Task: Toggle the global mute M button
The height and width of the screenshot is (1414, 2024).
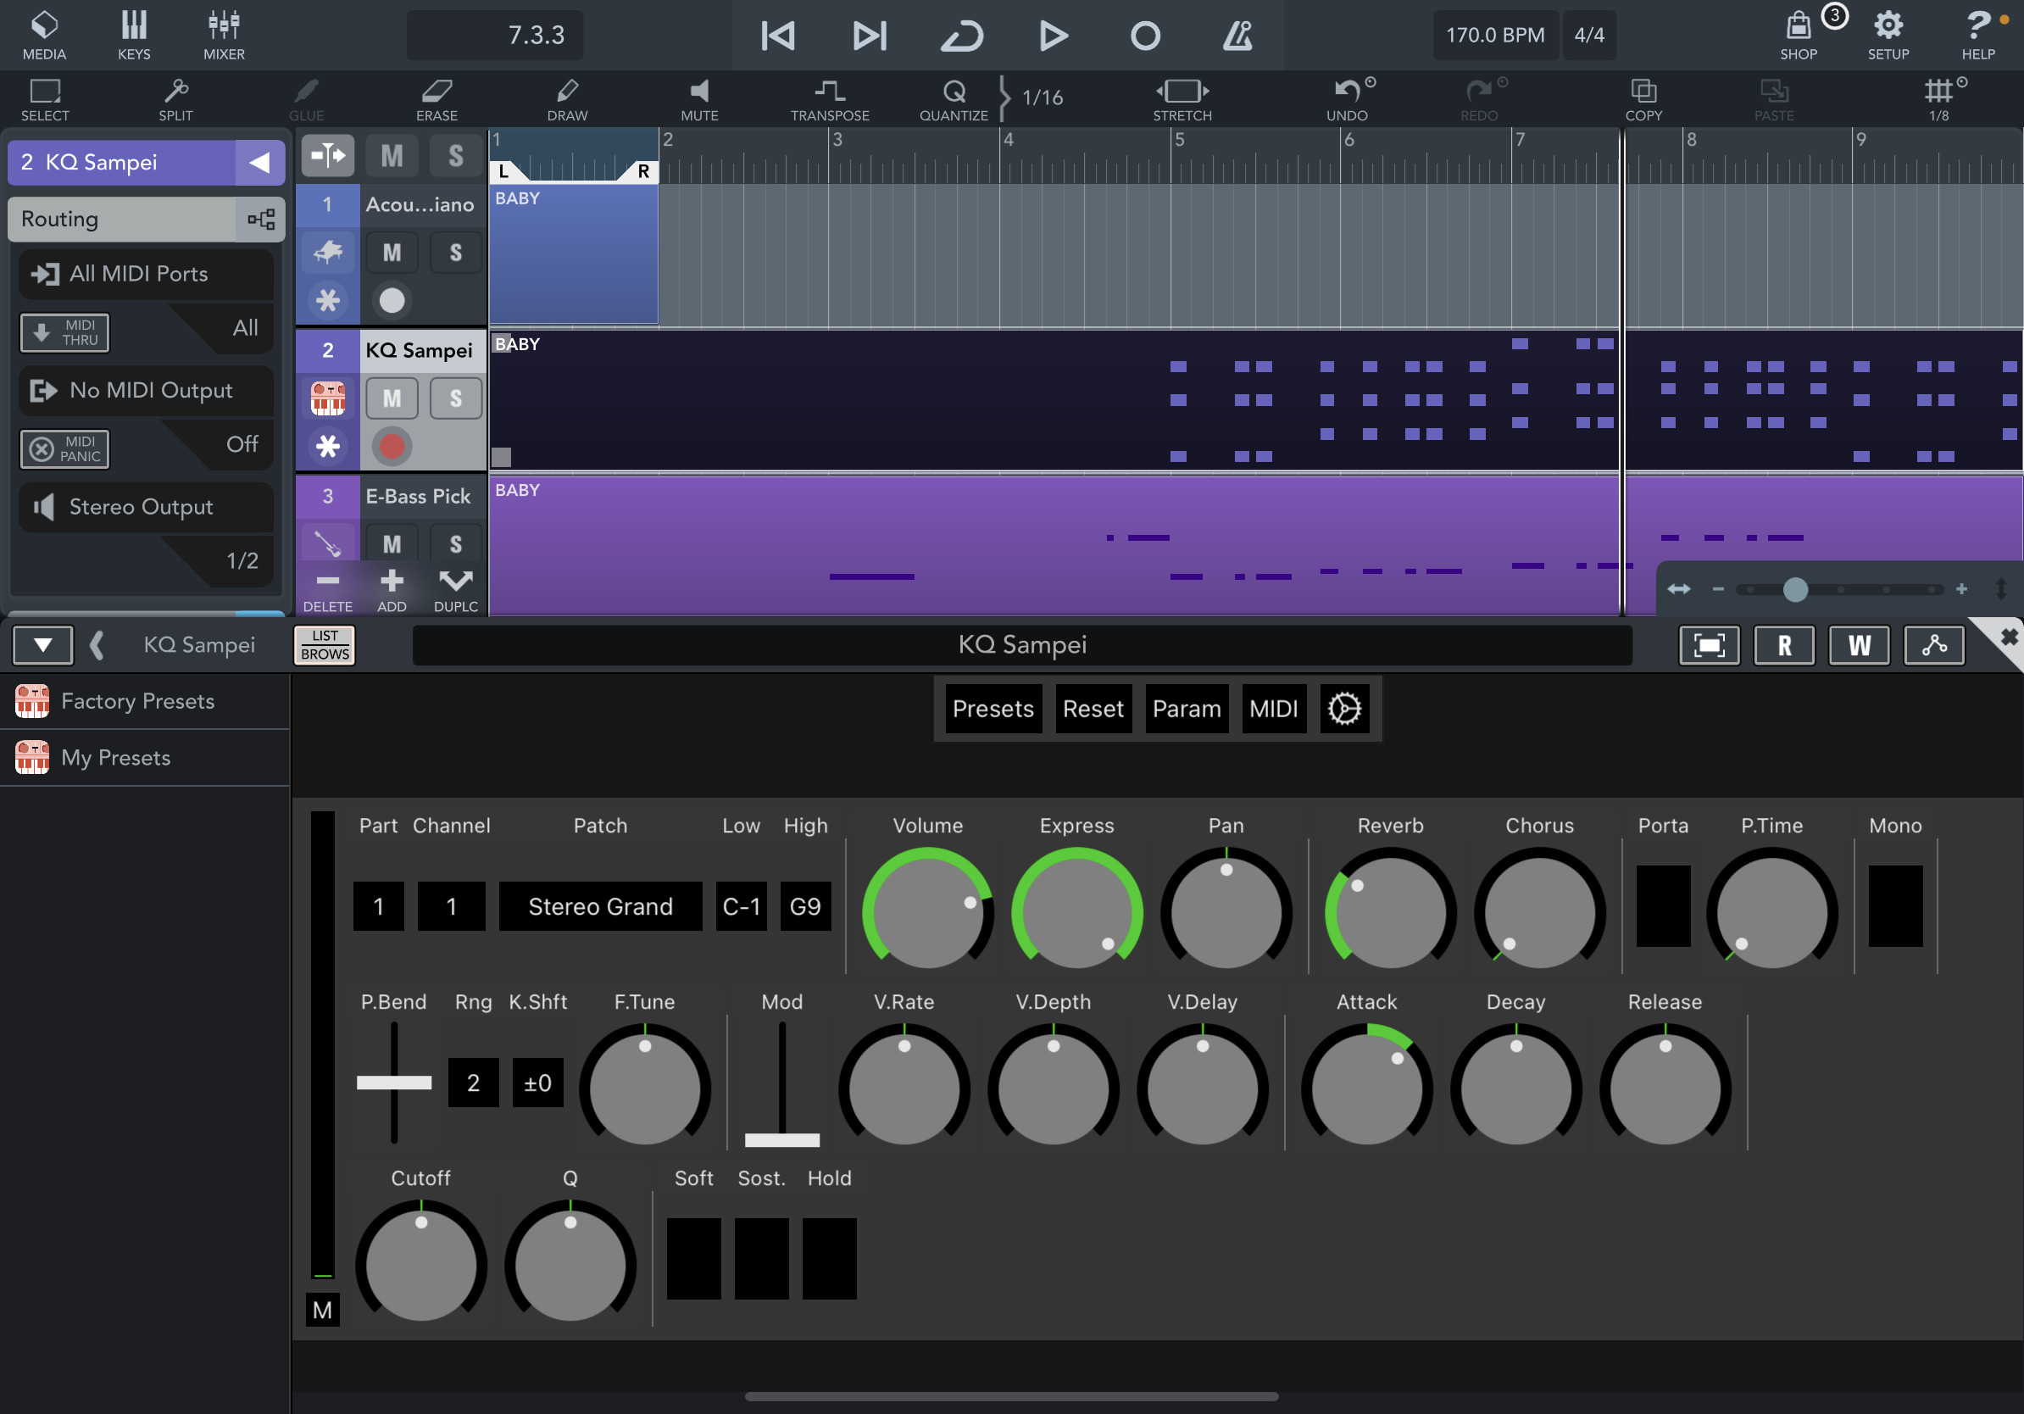Action: (392, 156)
